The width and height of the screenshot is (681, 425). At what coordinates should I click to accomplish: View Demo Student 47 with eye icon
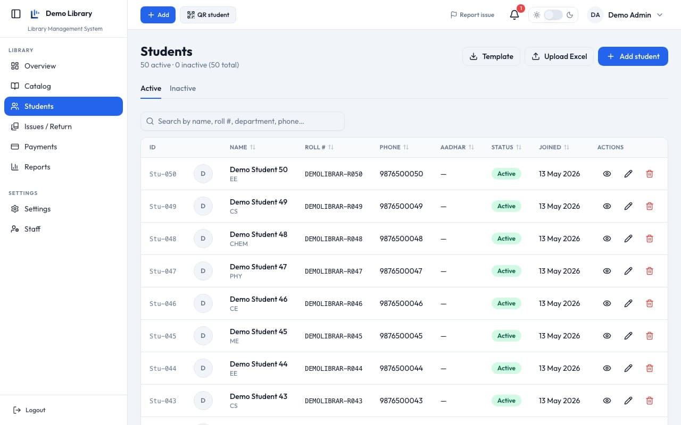coord(607,271)
